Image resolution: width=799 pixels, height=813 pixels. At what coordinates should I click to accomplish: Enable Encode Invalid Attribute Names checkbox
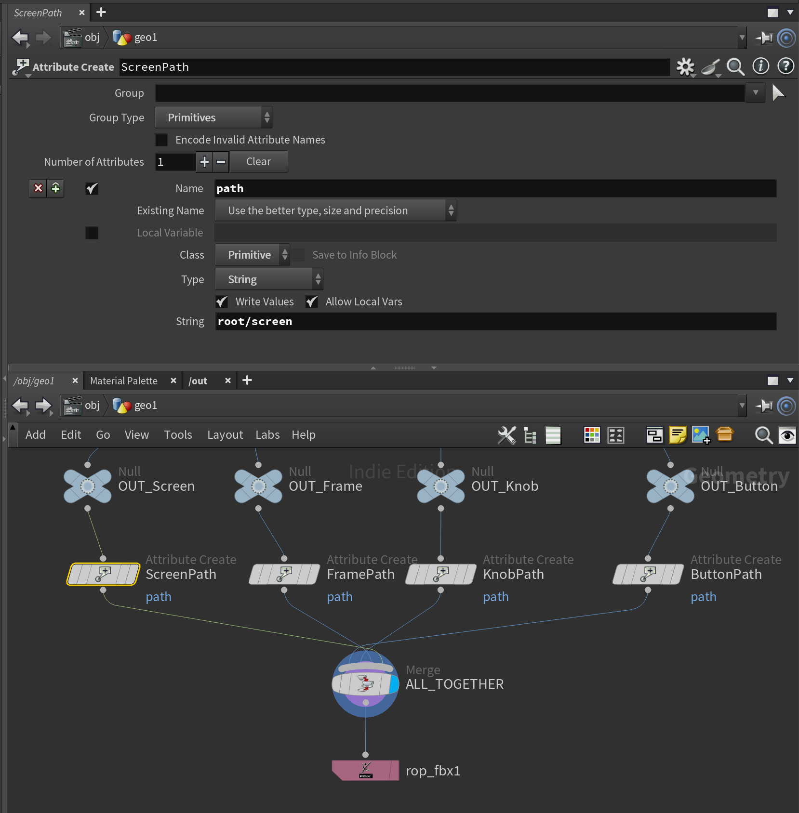point(161,140)
